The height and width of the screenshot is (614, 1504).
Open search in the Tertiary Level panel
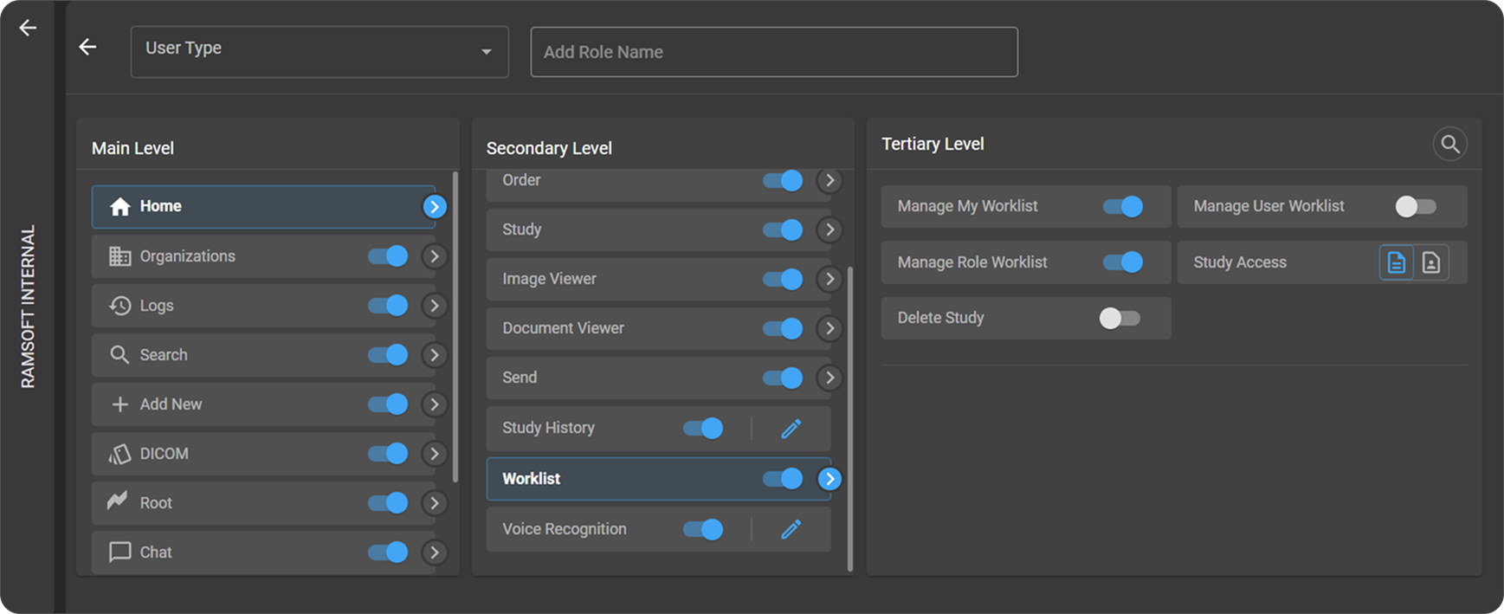(1449, 144)
